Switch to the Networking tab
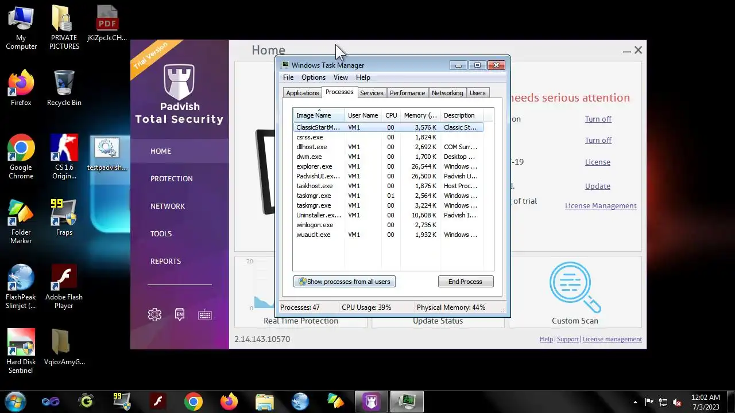This screenshot has height=413, width=735. point(447,93)
